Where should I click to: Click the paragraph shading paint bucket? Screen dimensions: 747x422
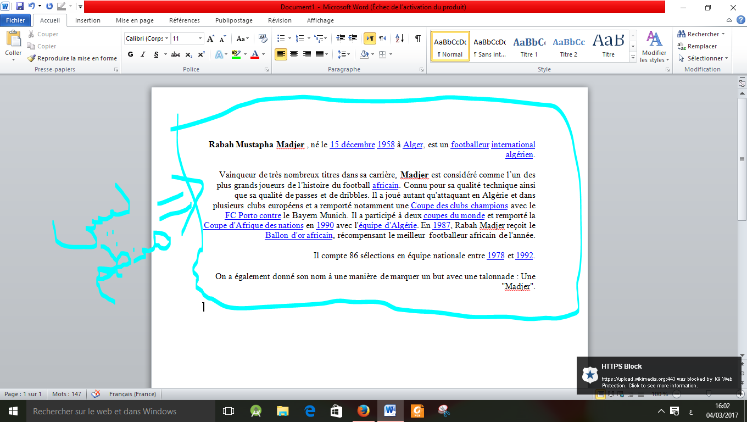[x=363, y=54]
